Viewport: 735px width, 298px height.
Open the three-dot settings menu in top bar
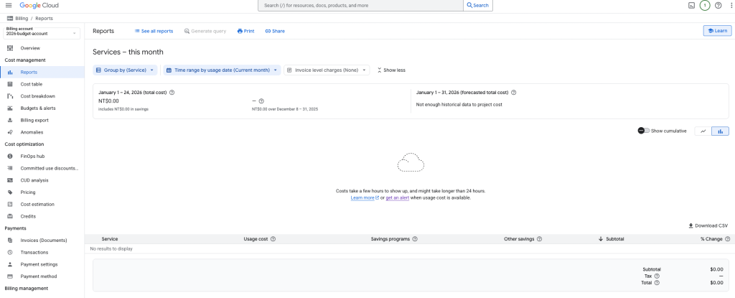[x=731, y=5]
